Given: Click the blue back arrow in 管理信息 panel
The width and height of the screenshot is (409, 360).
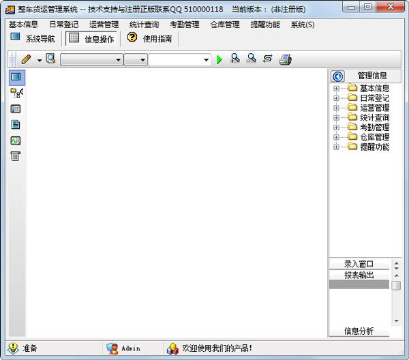Looking at the screenshot, I should click(x=337, y=76).
